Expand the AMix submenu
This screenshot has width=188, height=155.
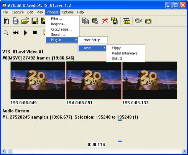[92, 48]
